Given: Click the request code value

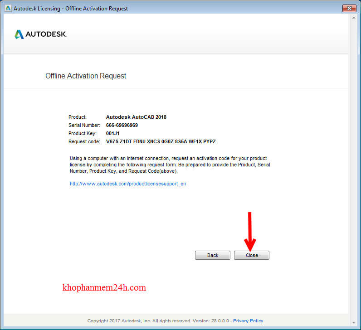Looking at the screenshot, I should pos(161,141).
